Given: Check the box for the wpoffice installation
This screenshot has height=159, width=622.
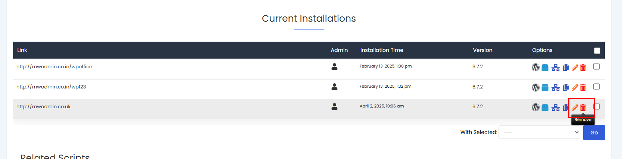Looking at the screenshot, I should 596,66.
